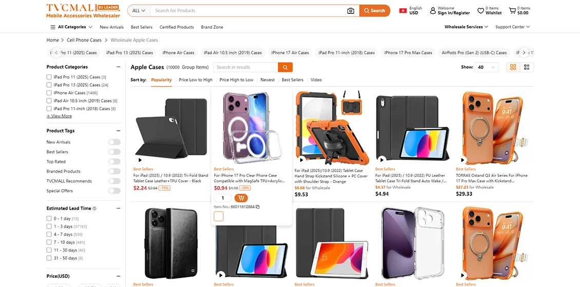Screen dimensions: 580x287
Task: Click the orange search-in-results magnifier button
Action: tap(285, 67)
